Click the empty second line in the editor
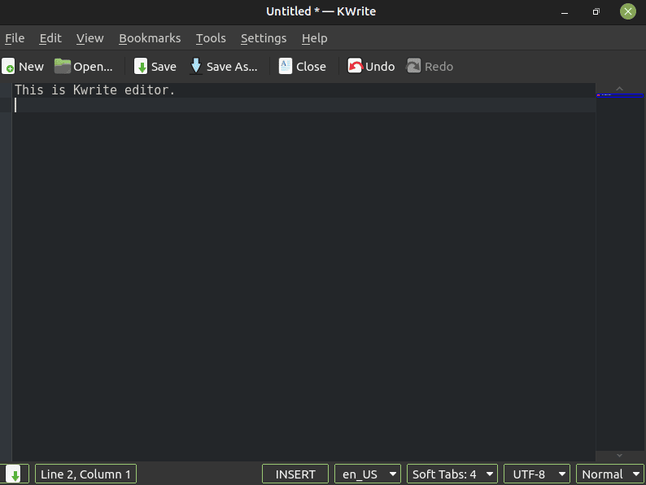 pos(303,105)
